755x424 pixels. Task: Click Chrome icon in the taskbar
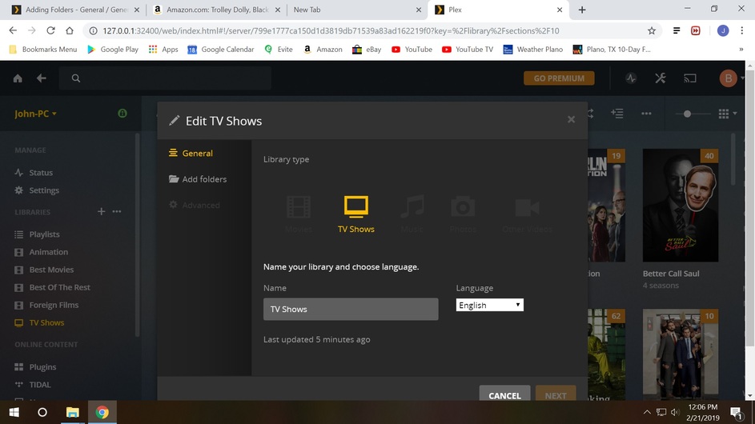tap(102, 413)
